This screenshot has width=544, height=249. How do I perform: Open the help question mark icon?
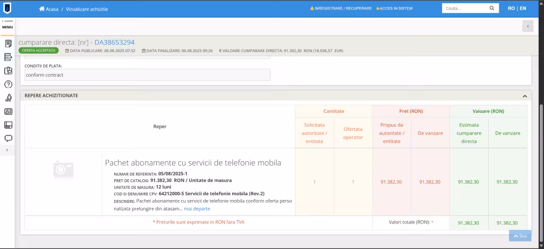8,85
